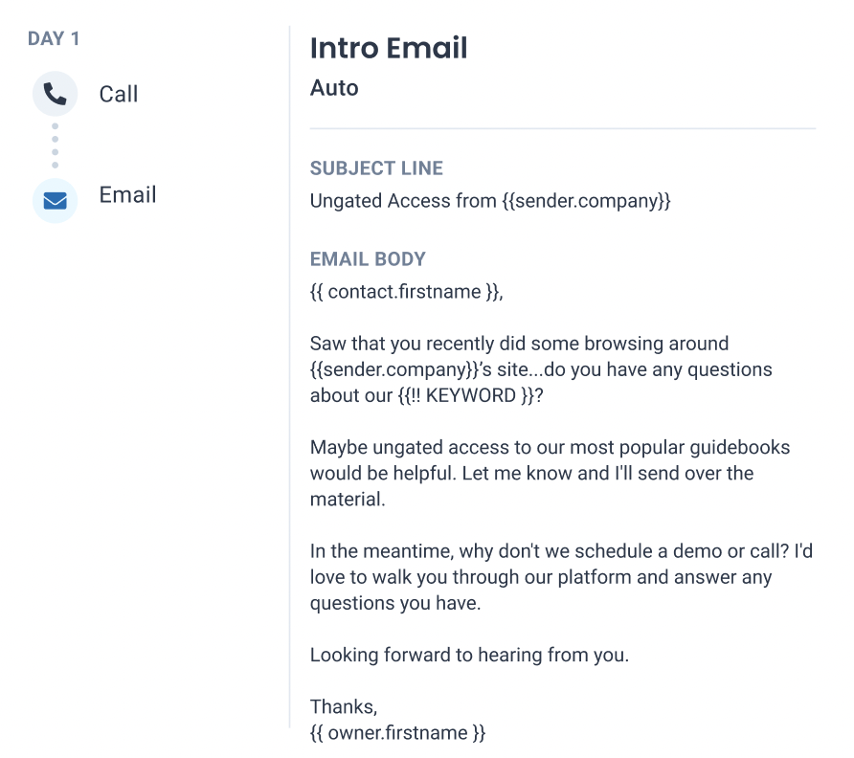The height and width of the screenshot is (758, 854).
Task: Click the Thanks sign-off line
Action: (344, 707)
